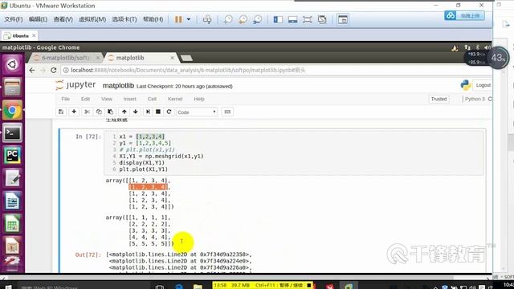Open the Code cell type dropdown
This screenshot has height=289, width=514.
point(197,112)
